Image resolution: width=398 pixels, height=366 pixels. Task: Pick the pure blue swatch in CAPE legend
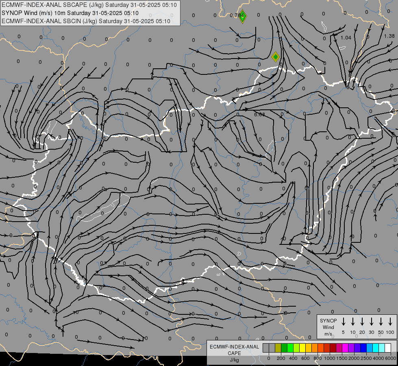coord(363,348)
